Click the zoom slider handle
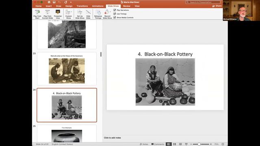Image resolution: width=260 pixels, height=146 pixels. coord(199,144)
